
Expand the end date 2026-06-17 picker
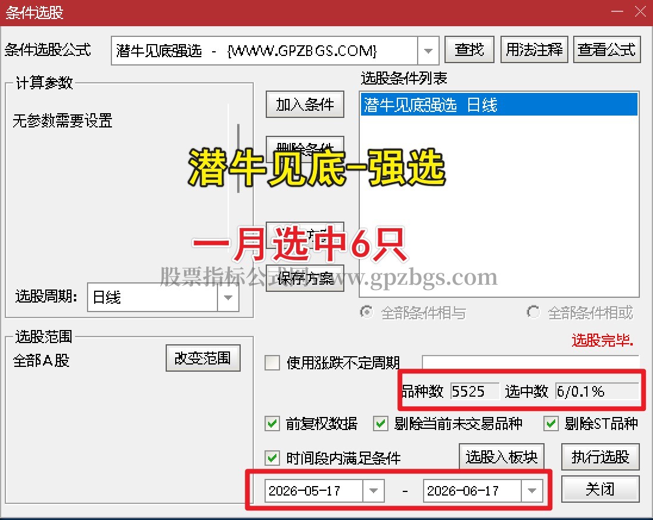(x=532, y=490)
